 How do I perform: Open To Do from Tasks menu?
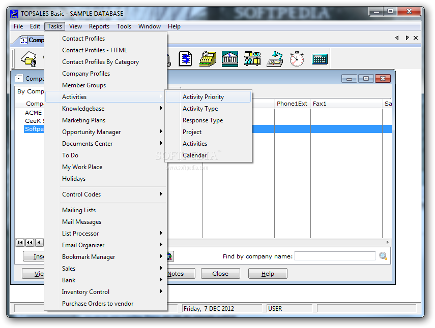[106, 155]
